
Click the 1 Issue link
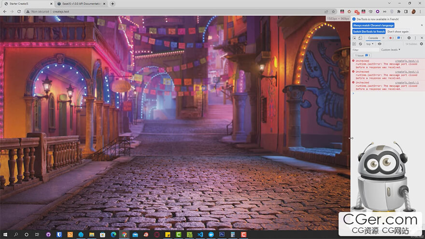click(x=362, y=55)
